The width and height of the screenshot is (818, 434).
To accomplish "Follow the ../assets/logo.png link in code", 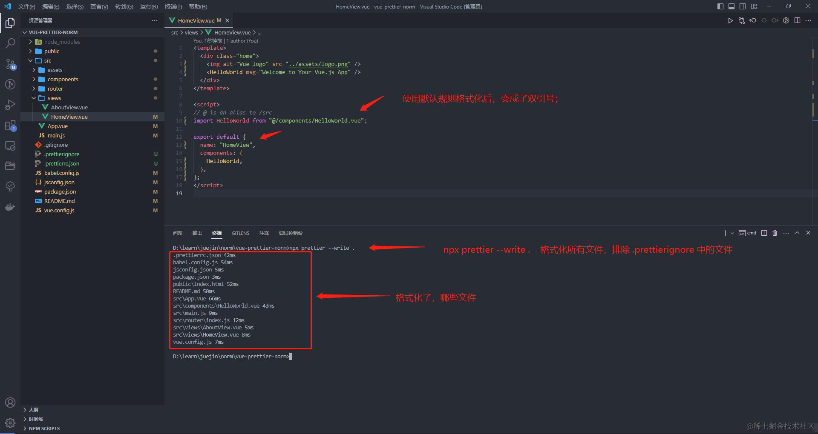I will 318,64.
